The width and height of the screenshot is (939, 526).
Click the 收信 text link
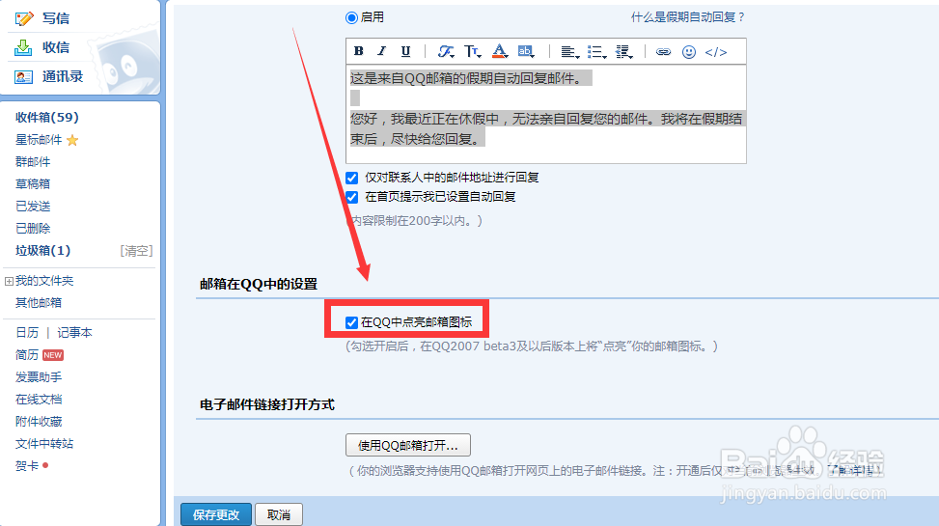click(x=56, y=47)
